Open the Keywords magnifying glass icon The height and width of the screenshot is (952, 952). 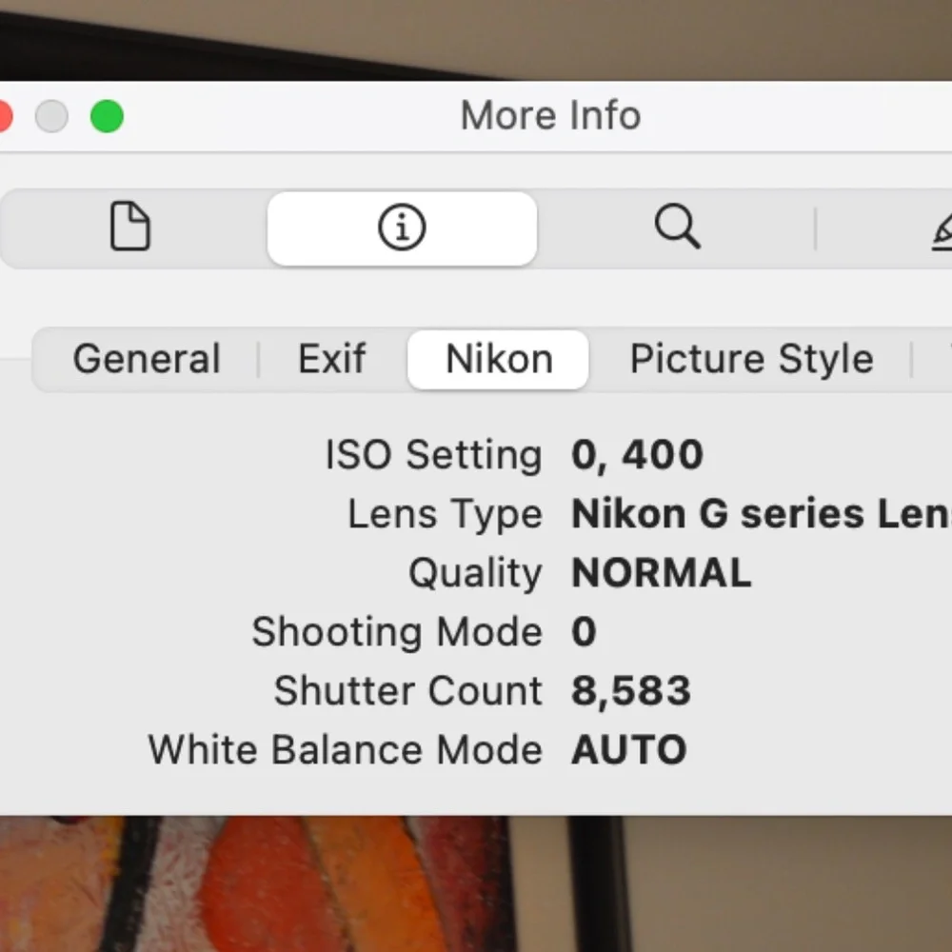tap(678, 227)
